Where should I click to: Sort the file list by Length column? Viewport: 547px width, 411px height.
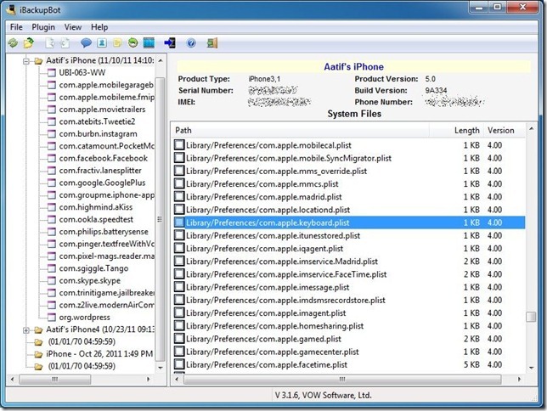(x=466, y=130)
